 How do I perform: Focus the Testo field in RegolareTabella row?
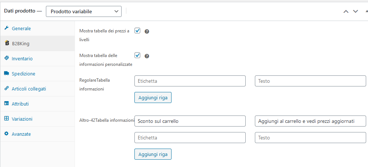coord(310,81)
